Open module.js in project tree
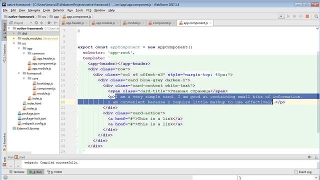Viewport: 320px width, 180px height. pos(41,93)
